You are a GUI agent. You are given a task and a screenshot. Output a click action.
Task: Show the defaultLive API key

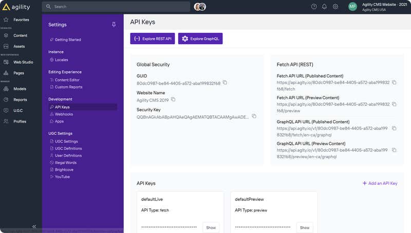211,227
